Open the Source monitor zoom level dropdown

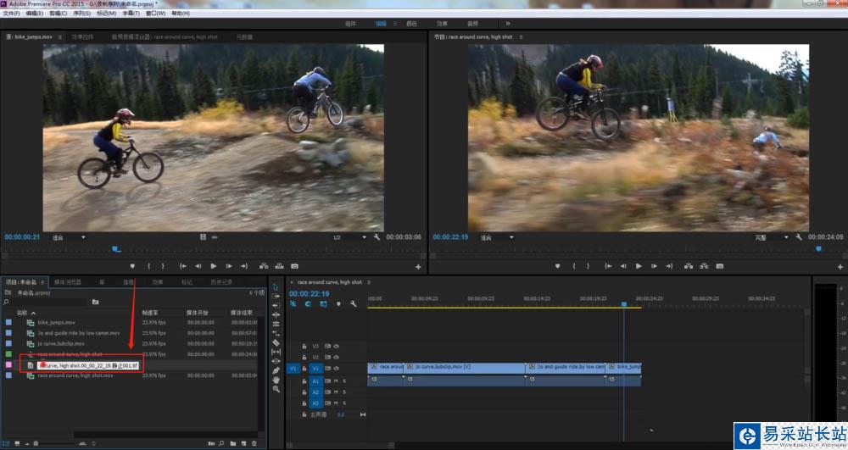point(68,237)
